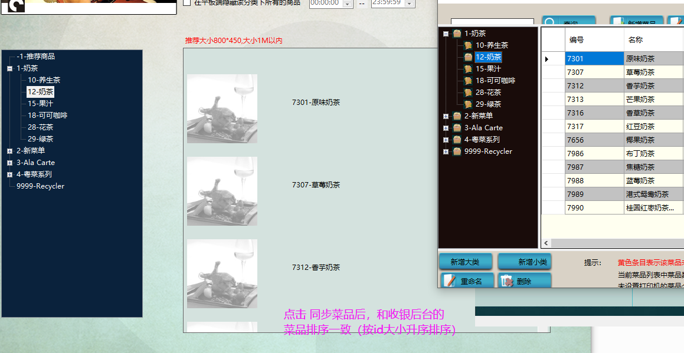The width and height of the screenshot is (684, 353).
Task: Select 10-养生茶 in left dark-blue tree
Action: 44,80
